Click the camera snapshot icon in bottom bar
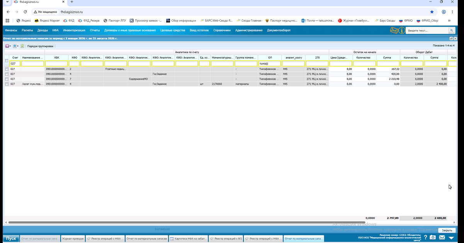 pos(433,238)
